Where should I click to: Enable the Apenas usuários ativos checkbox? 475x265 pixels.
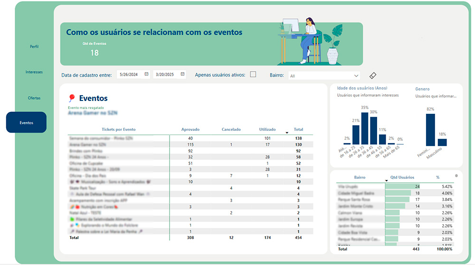tap(253, 74)
